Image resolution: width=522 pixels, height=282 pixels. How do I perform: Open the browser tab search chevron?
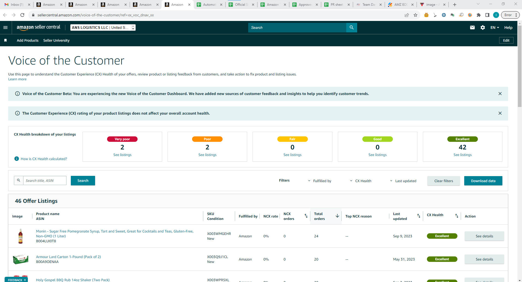(x=478, y=4)
